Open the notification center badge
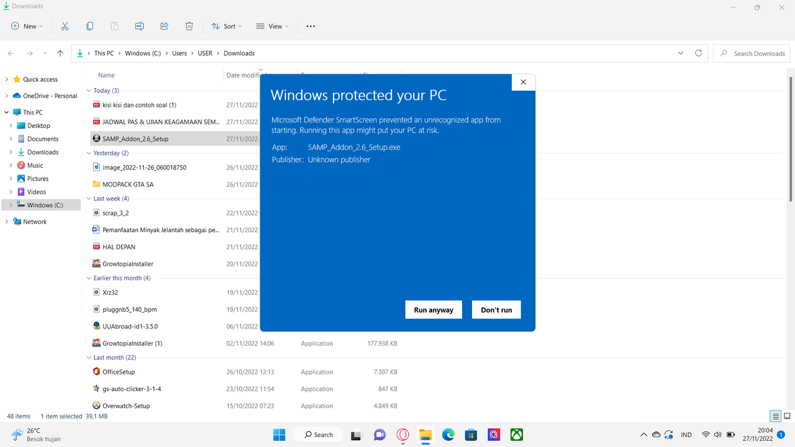Viewport: 795px width, 447px height. 781,435
